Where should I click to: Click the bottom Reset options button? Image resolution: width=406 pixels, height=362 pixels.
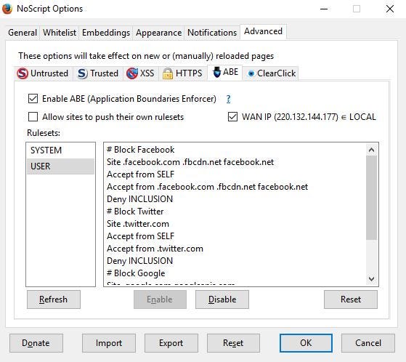click(x=233, y=343)
